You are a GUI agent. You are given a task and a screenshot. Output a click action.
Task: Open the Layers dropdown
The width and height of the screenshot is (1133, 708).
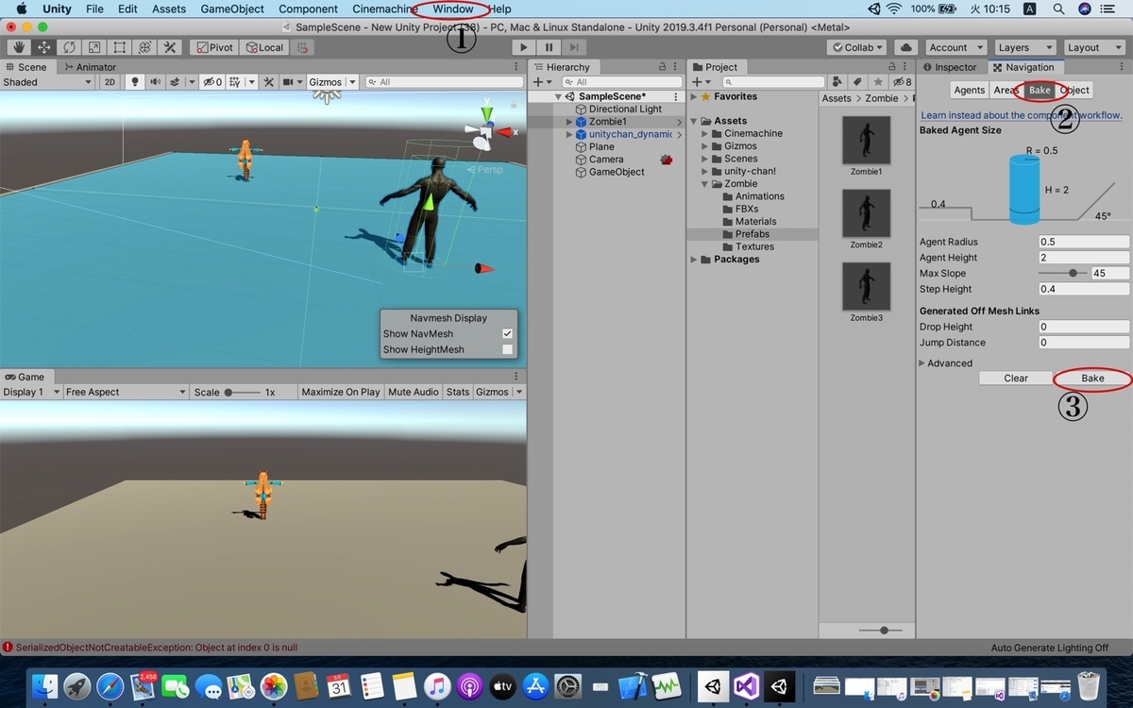click(1023, 47)
